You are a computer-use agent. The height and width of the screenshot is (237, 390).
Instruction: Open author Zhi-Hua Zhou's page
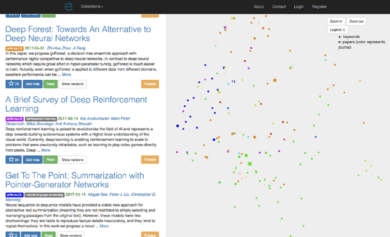click(x=58, y=48)
